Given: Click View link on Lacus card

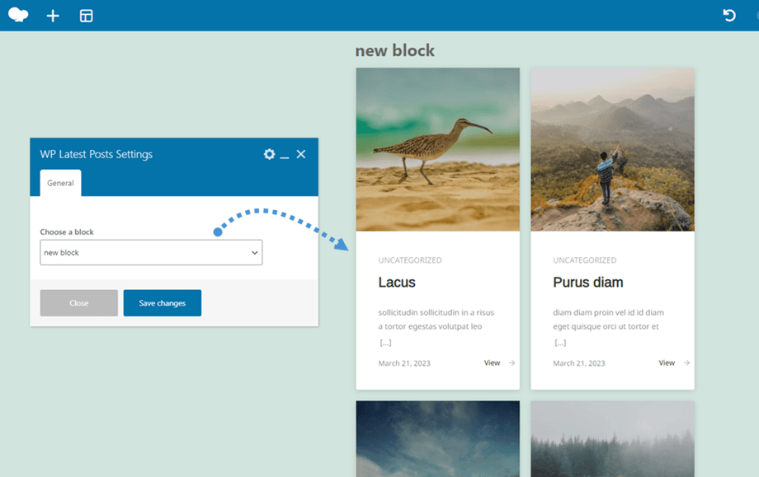Looking at the screenshot, I should tap(492, 362).
